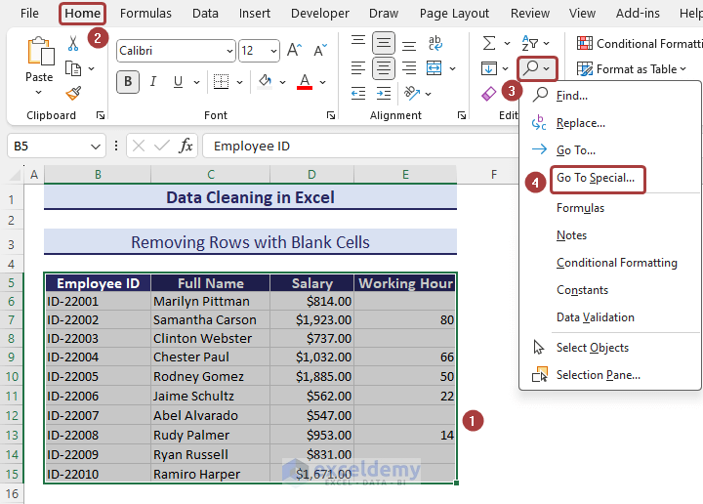Expand the Font Color arrow

[x=322, y=82]
